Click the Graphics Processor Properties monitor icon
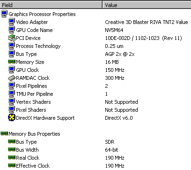The width and height of the screenshot is (191, 170). coord(4,14)
